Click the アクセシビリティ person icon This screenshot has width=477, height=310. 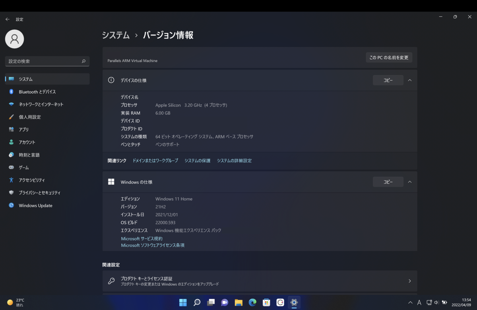pyautogui.click(x=11, y=180)
